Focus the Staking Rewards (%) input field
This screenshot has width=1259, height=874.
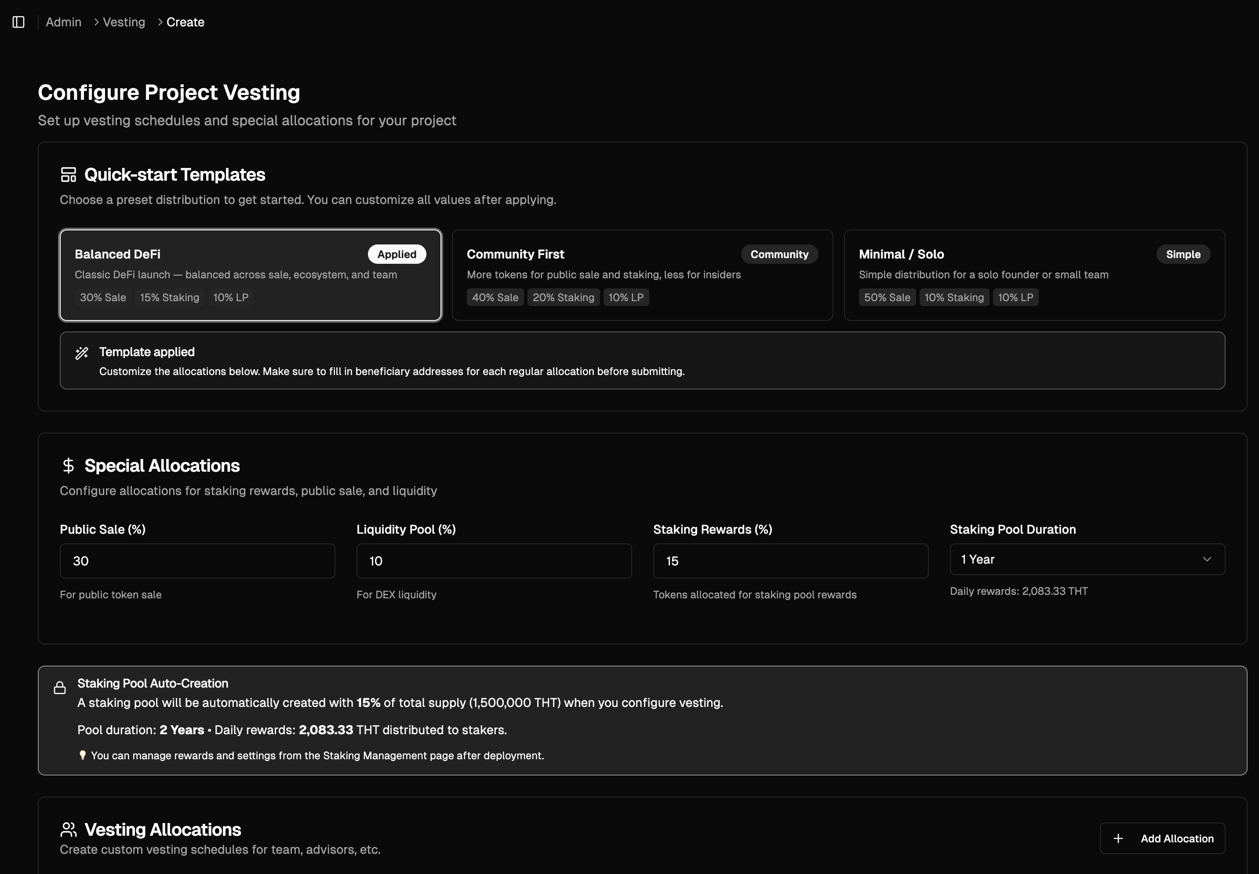[790, 561]
